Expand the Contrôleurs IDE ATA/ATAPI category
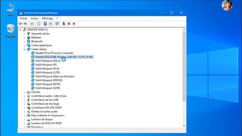Image resolution: width=242 pixels, height=136 pixels. point(24,108)
